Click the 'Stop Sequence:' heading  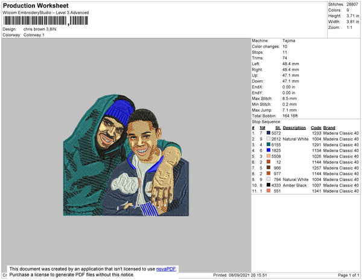tap(267, 122)
